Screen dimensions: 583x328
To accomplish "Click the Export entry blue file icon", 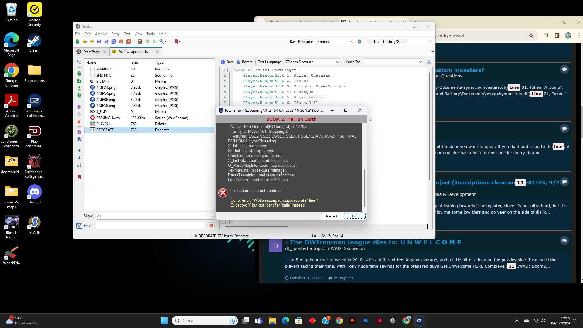I will point(79,139).
